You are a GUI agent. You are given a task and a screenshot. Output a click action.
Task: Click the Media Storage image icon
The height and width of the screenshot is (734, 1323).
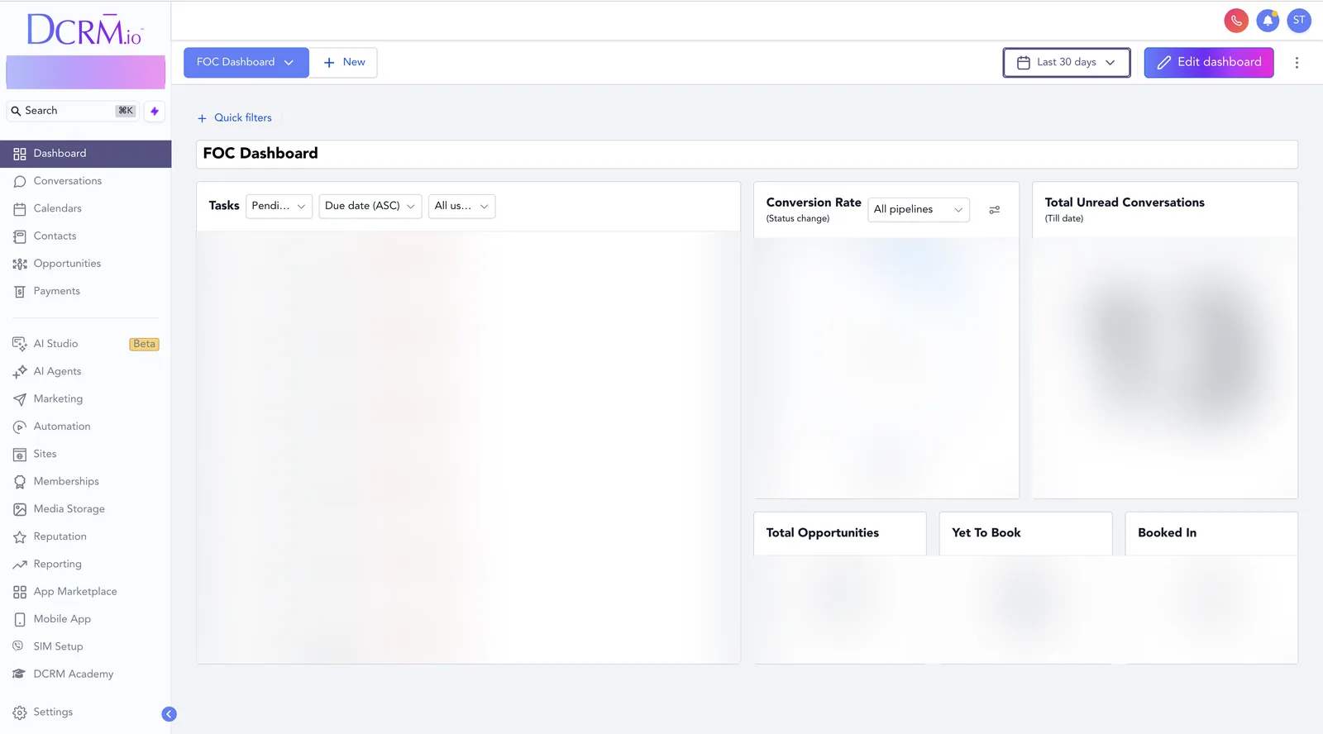[x=20, y=509]
